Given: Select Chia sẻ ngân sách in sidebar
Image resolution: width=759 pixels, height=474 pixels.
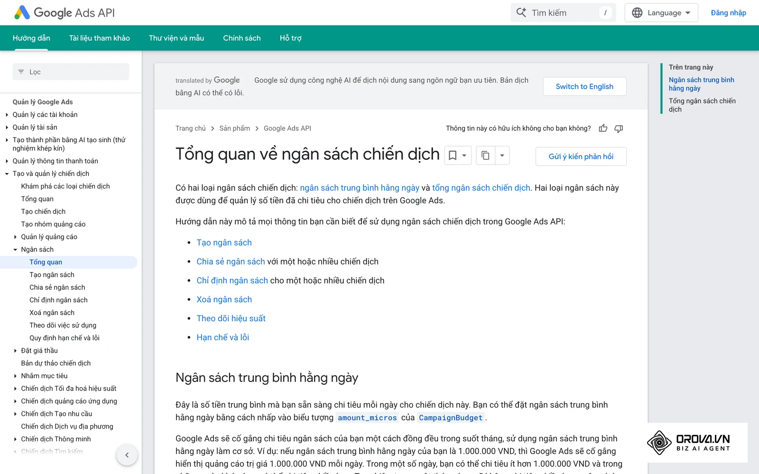Looking at the screenshot, I should 57,287.
